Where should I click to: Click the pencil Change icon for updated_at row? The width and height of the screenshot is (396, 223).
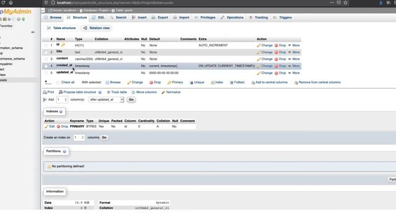tap(259, 73)
